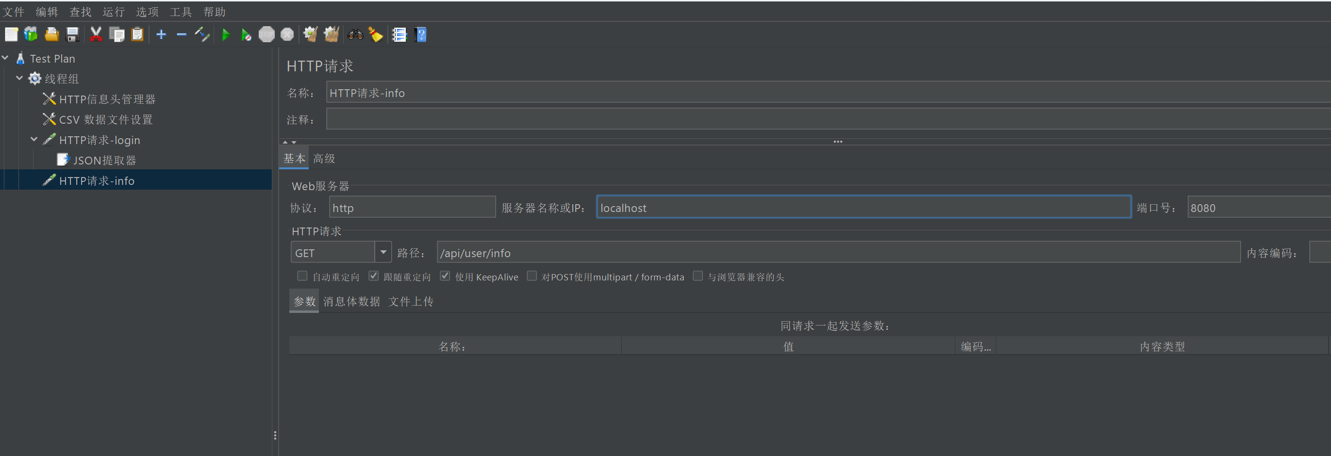Click the 注释 comment field
The width and height of the screenshot is (1331, 456).
(x=828, y=119)
